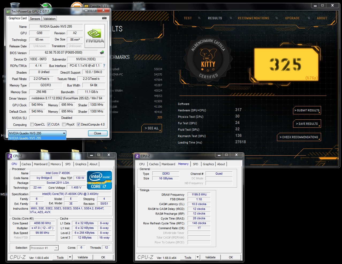Open Catzilla UPGRADE menu
The image size is (342, 264).
pos(292,18)
